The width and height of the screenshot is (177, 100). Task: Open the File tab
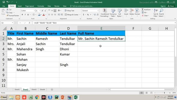[x=4, y=6]
